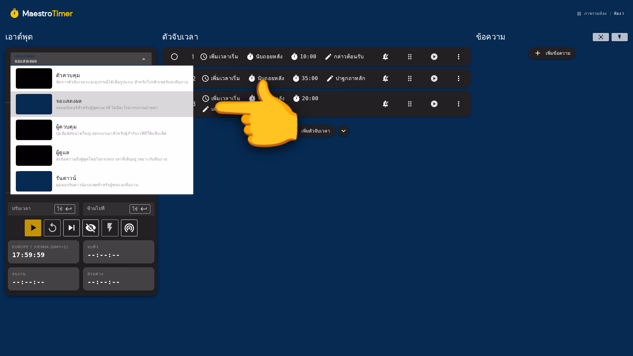This screenshot has width=633, height=356.
Task: Open the ภาพรวมห้อง breadcrumb link
Action: point(595,14)
